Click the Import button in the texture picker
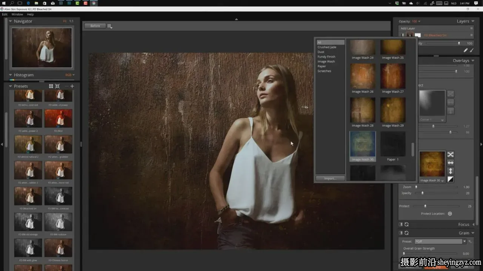 (330, 178)
